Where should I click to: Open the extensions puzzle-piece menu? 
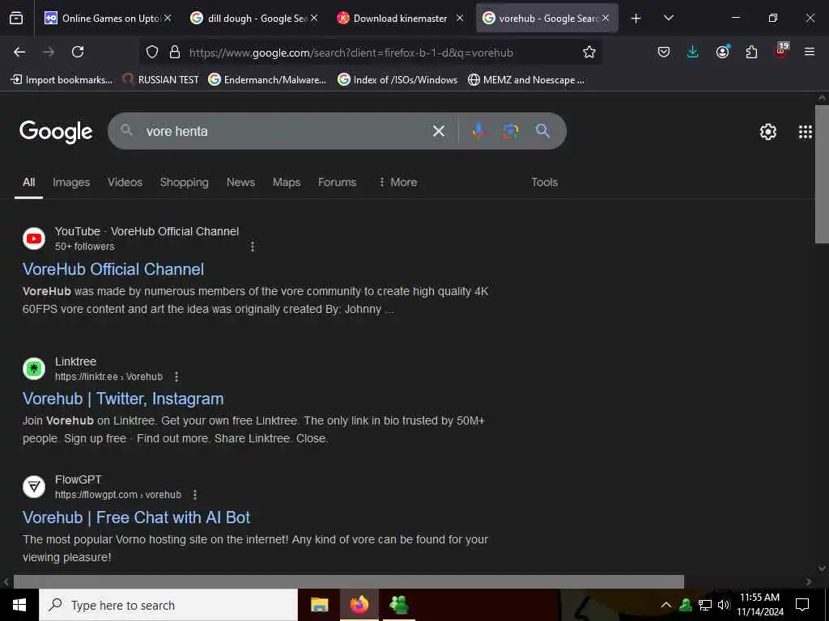pos(751,52)
